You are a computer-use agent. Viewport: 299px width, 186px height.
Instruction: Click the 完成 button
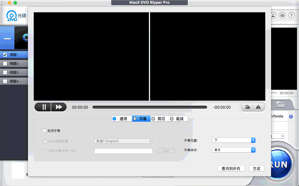tap(257, 168)
